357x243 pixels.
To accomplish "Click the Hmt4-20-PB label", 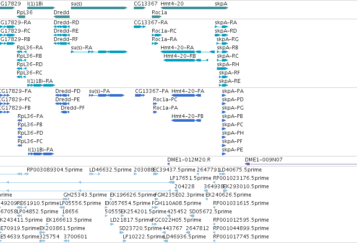I will coord(188,116).
